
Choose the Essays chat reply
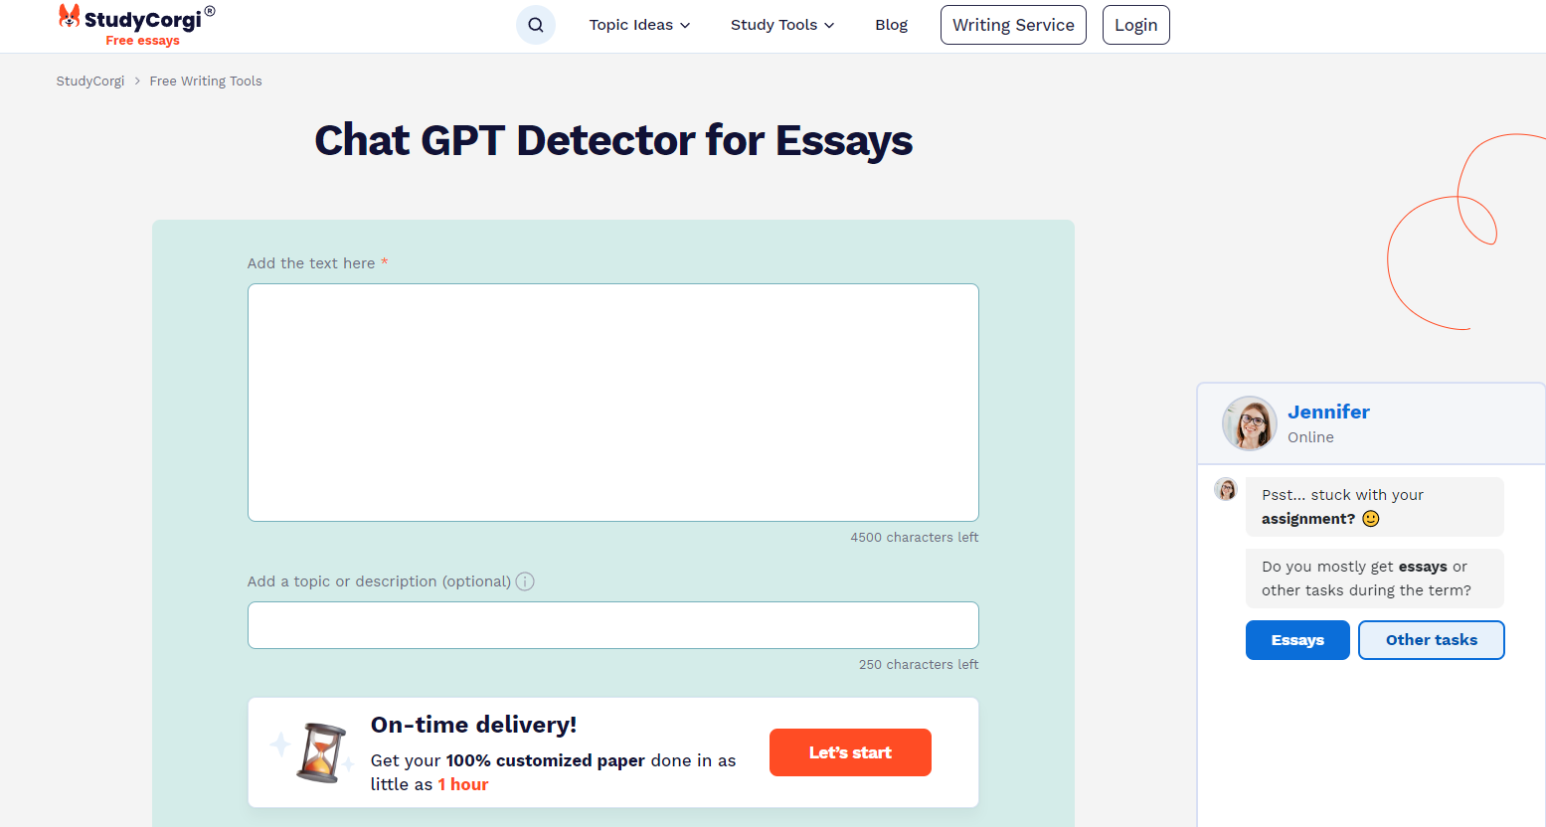click(x=1297, y=640)
